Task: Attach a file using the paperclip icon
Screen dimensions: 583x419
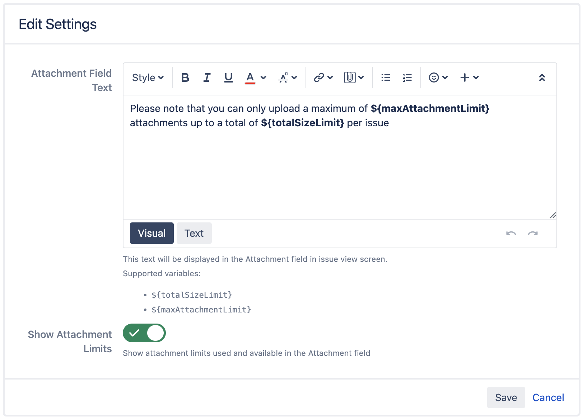Action: (349, 77)
